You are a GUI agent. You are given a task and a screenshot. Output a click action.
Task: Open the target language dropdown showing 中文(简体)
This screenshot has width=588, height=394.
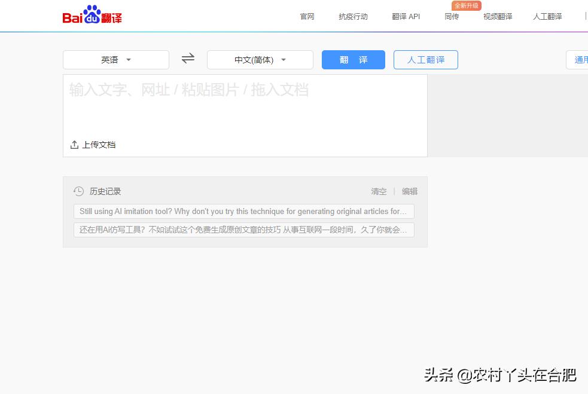click(260, 59)
